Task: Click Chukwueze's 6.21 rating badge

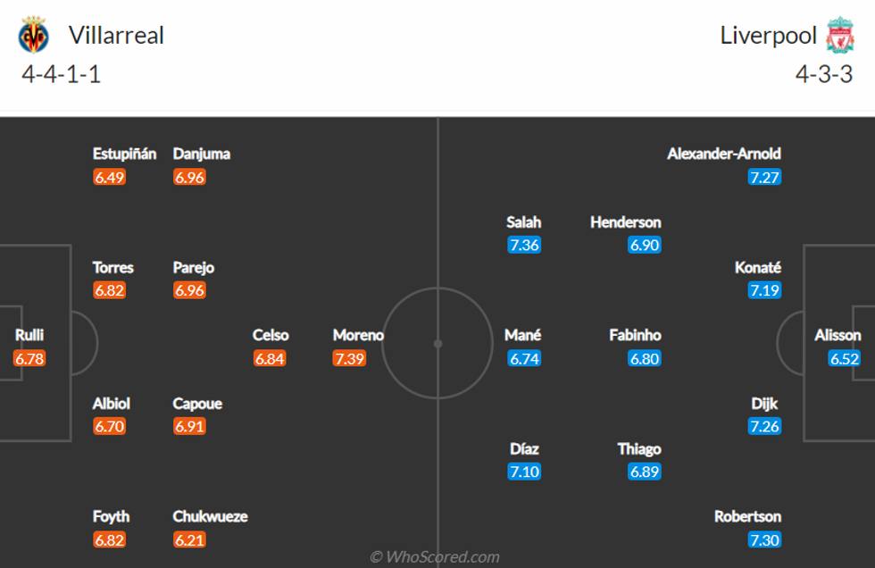Action: (x=189, y=540)
